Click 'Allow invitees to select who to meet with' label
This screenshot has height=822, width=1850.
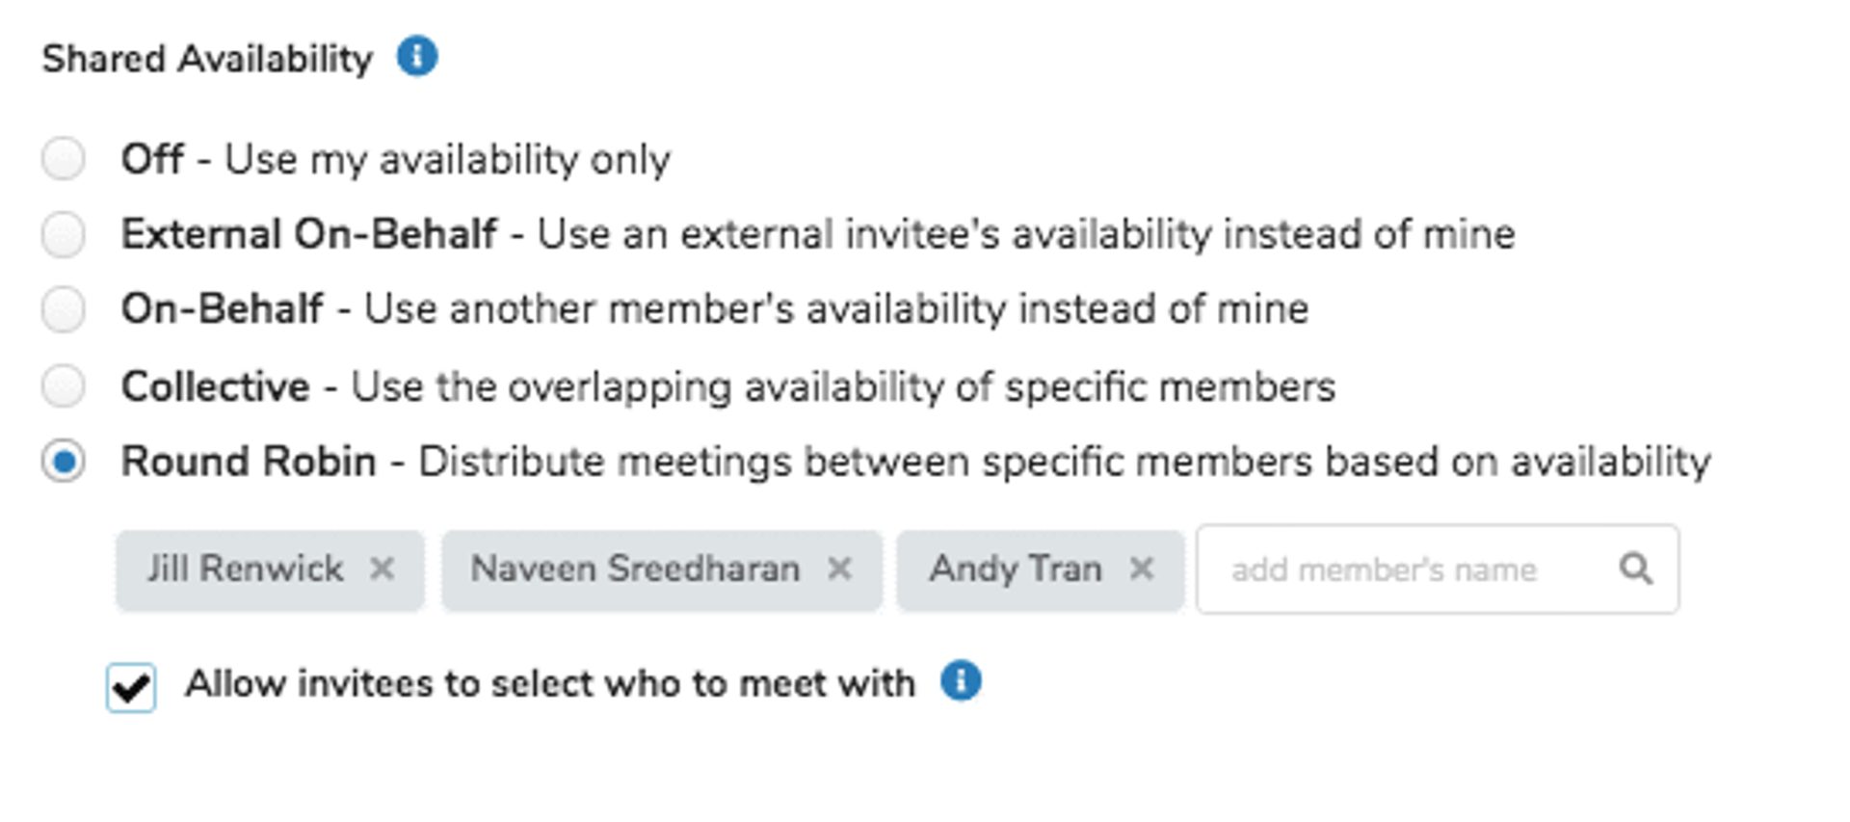point(549,683)
